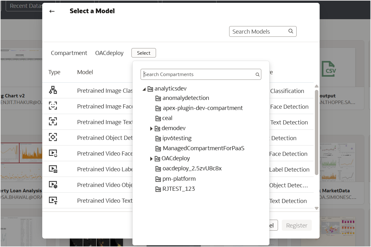Select the anomalydetection compartment
The width and height of the screenshot is (371, 247).
pyautogui.click(x=186, y=98)
